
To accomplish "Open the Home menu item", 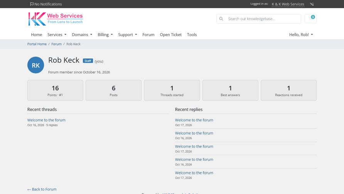I will [x=36, y=34].
